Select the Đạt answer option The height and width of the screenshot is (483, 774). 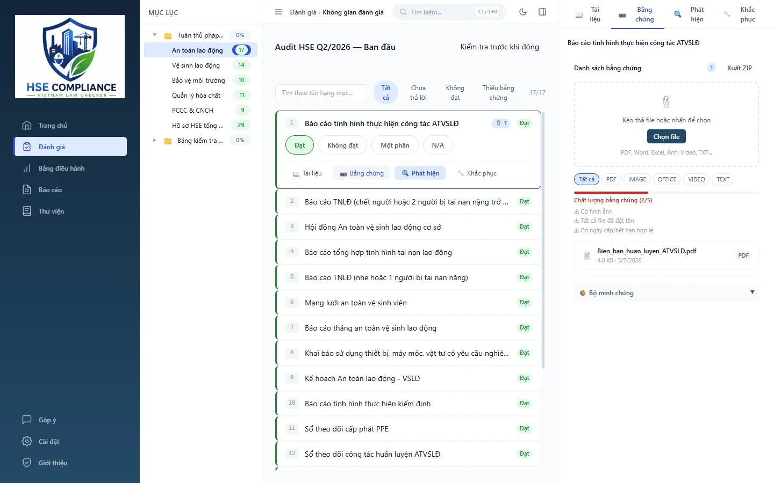299,145
